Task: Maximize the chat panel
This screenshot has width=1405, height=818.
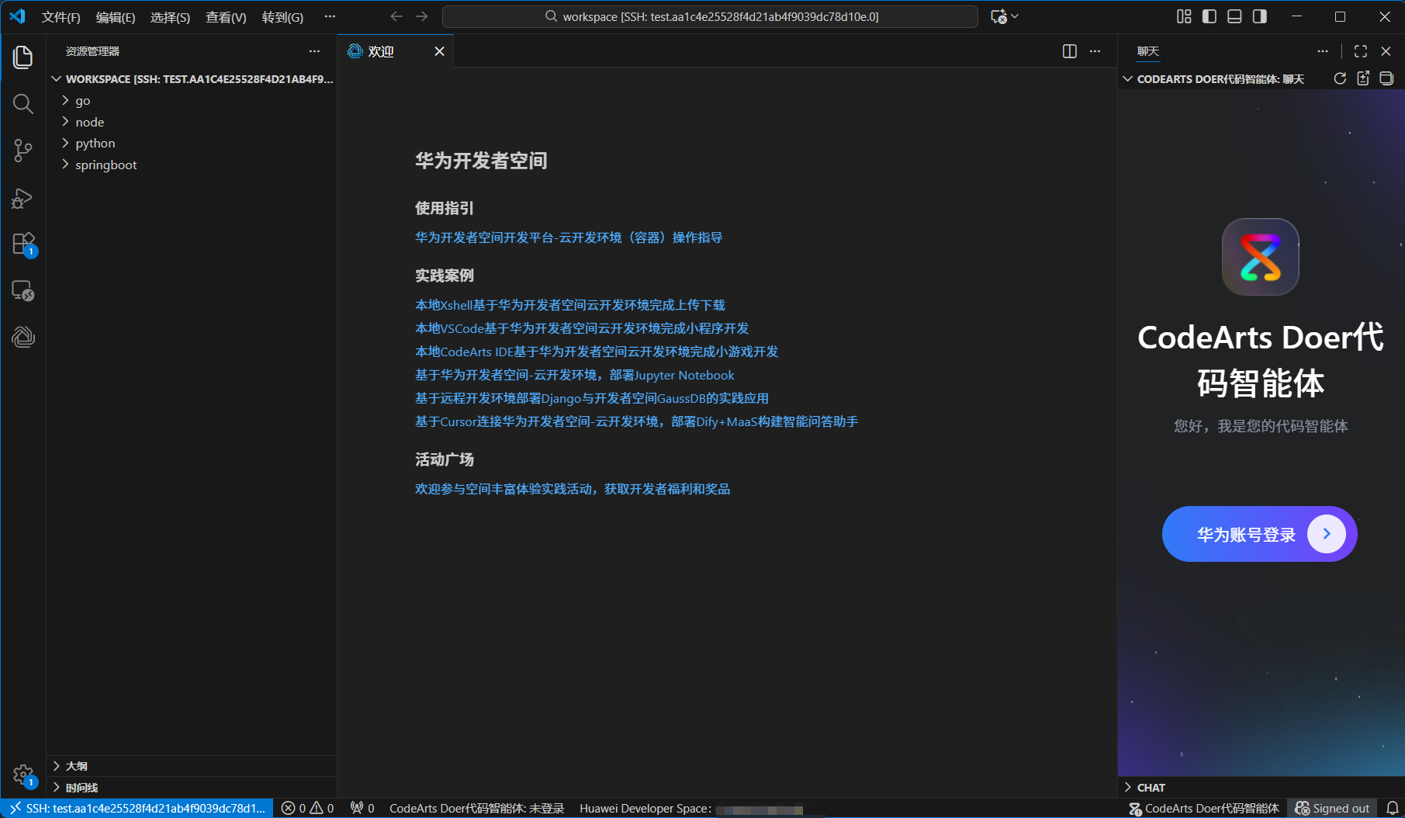Action: point(1361,51)
